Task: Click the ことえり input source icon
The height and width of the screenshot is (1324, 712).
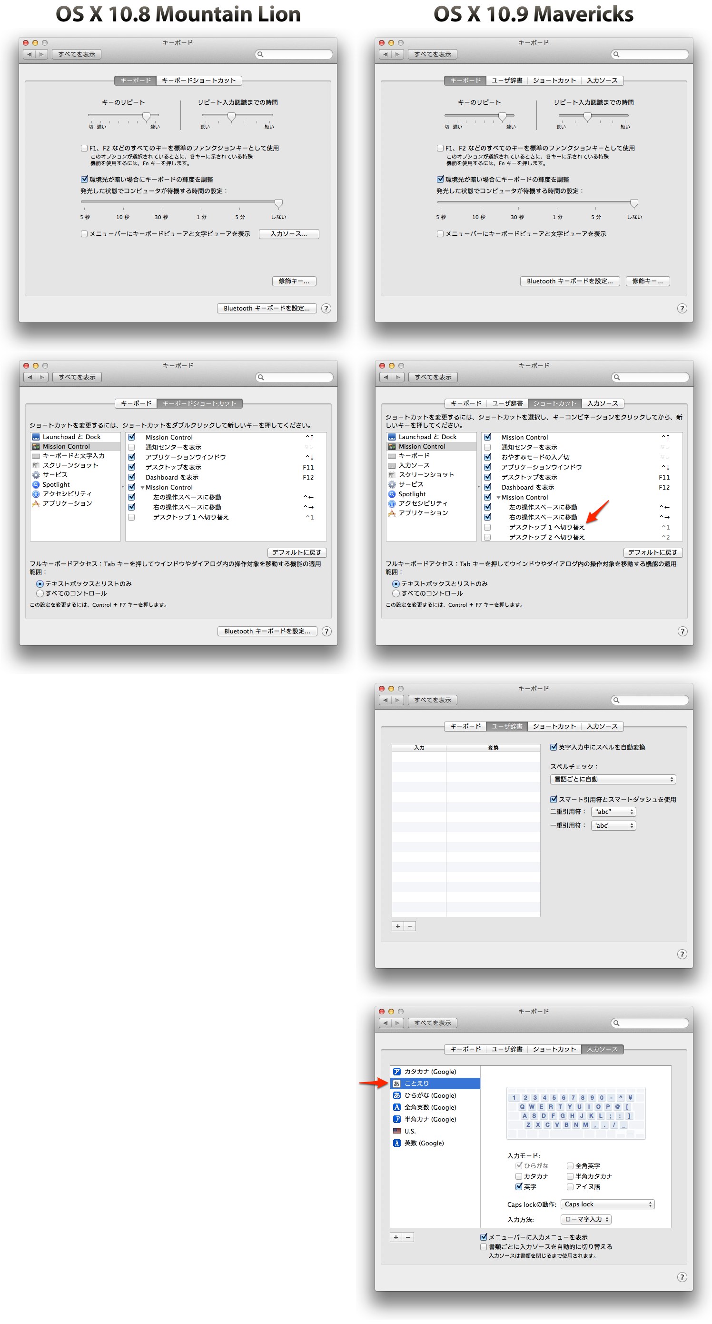Action: click(396, 1083)
